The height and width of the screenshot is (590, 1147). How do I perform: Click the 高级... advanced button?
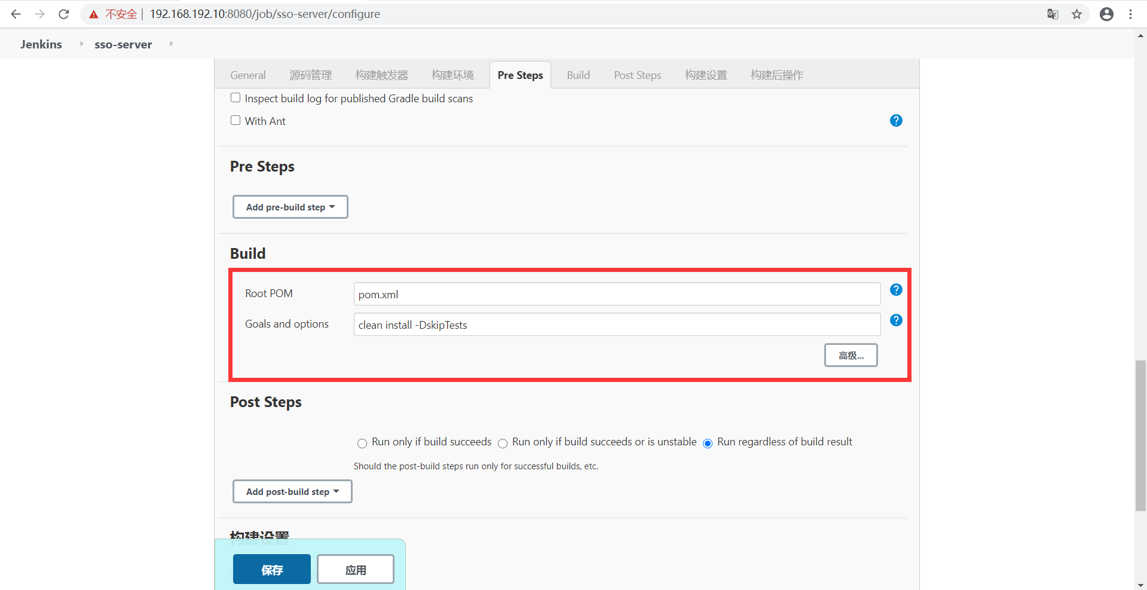click(851, 355)
